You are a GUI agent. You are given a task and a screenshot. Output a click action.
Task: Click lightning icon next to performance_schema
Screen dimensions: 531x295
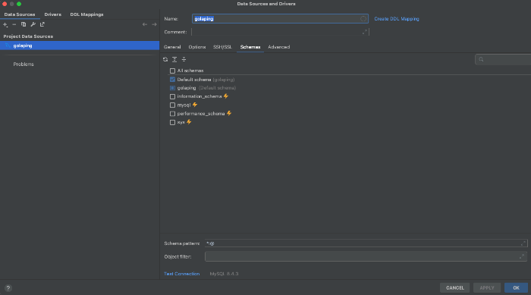229,113
